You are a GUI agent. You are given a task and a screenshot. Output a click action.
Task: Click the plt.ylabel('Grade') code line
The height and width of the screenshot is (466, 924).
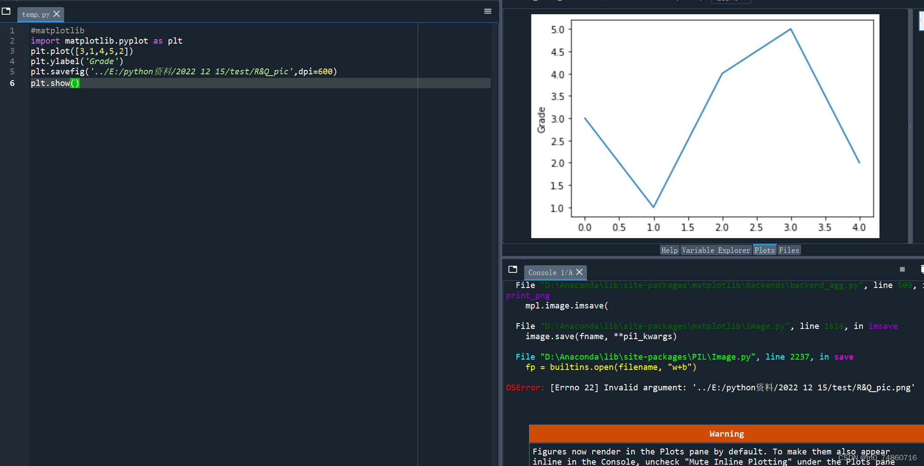pyautogui.click(x=77, y=61)
